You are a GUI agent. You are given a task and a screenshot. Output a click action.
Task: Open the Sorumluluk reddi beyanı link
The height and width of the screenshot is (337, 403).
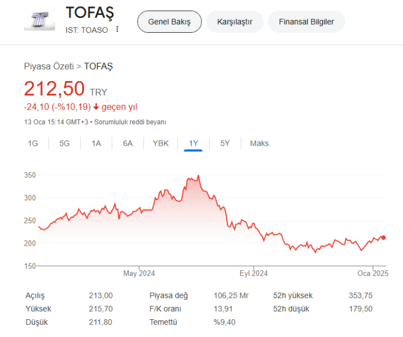[x=131, y=122]
